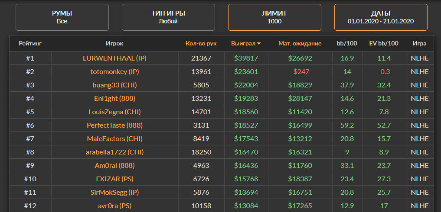The width and height of the screenshot is (441, 212).
Task: Click expectation value $28147
Action: [300, 99]
